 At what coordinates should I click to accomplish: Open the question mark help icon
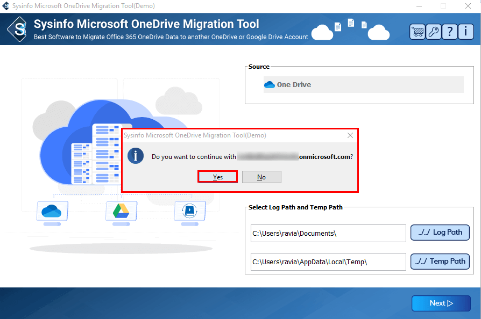pos(450,32)
